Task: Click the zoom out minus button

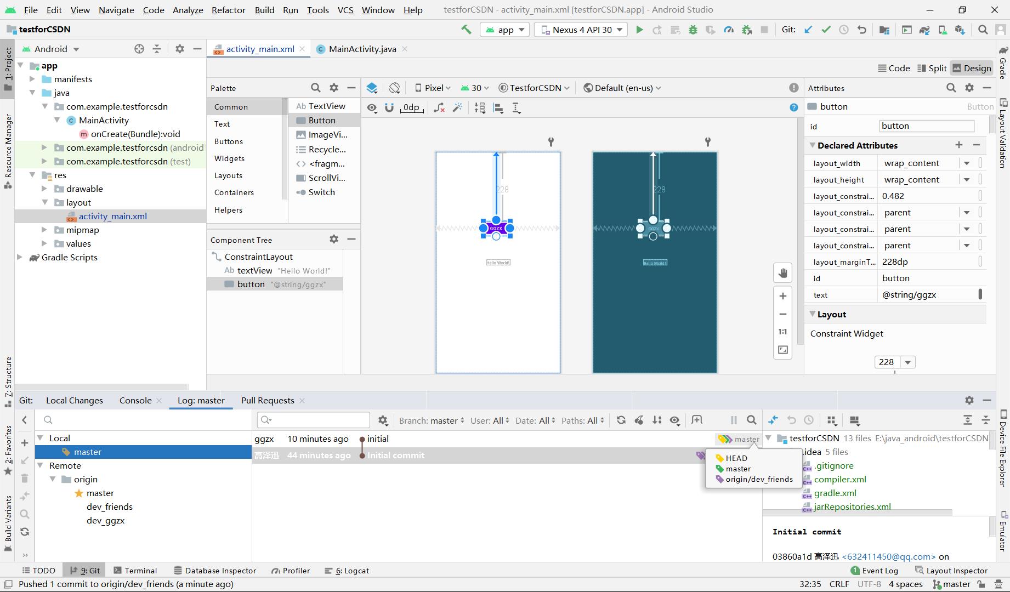Action: coord(783,314)
